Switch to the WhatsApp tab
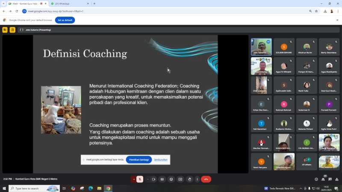The height and width of the screenshot is (192, 342). click(x=70, y=4)
